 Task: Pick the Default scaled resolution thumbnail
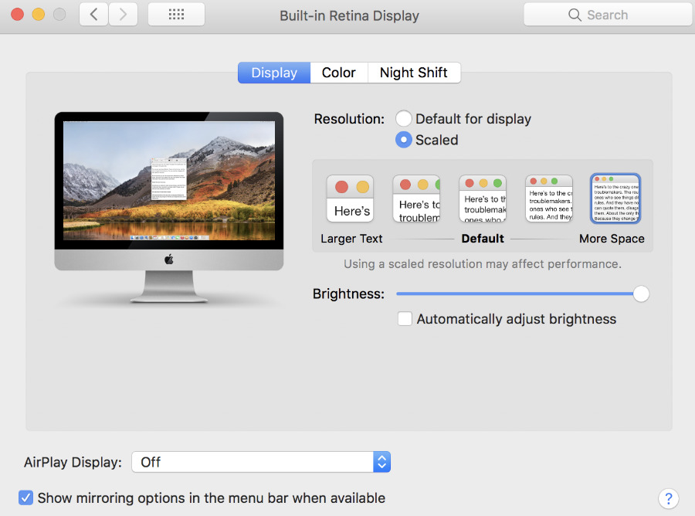(483, 199)
